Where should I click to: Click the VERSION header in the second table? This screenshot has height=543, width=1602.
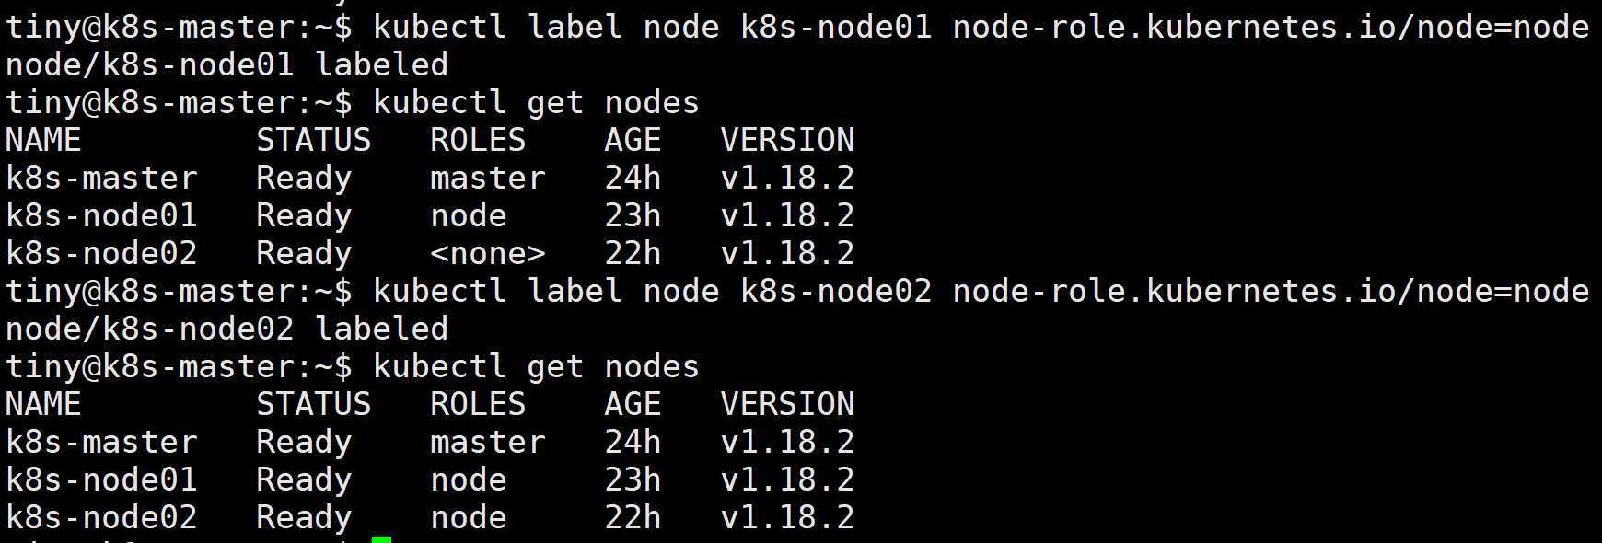click(x=787, y=404)
